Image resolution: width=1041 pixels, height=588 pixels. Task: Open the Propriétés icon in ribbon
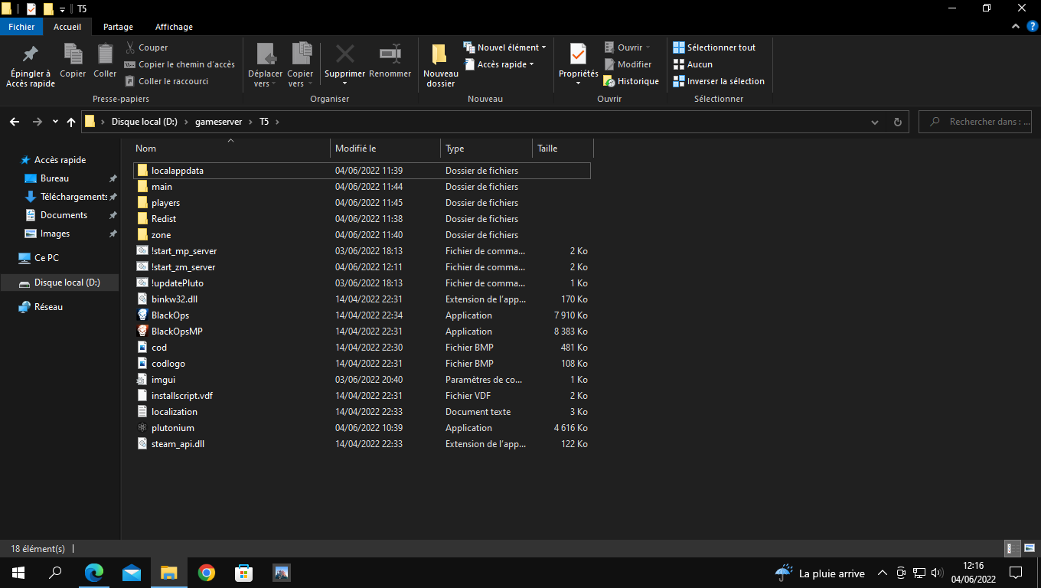578,55
